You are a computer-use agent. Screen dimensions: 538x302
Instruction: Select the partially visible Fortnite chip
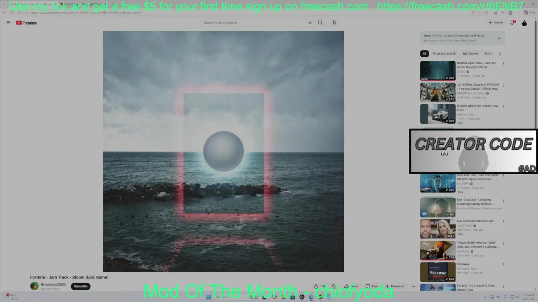tap(488, 54)
